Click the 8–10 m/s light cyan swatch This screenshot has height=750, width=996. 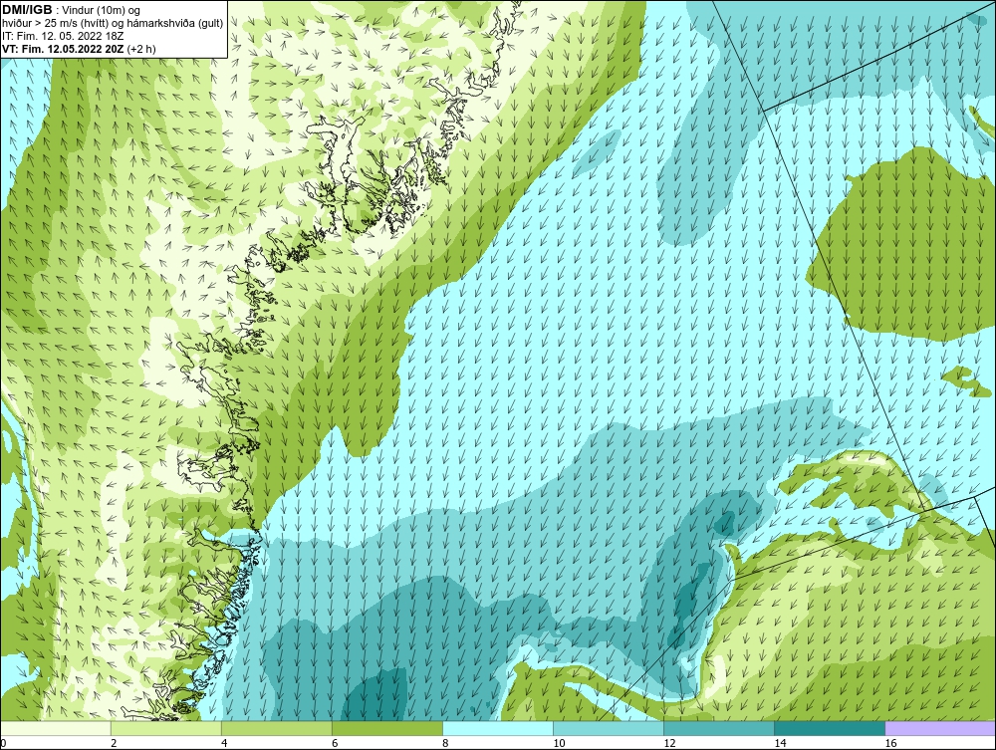pyautogui.click(x=498, y=728)
